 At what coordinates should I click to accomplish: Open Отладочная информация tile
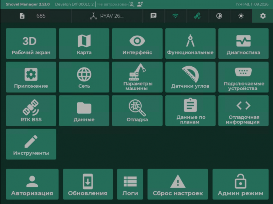pyautogui.click(x=243, y=111)
